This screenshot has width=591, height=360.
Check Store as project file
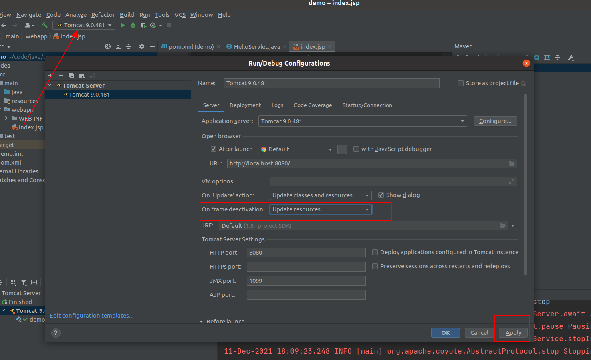tap(461, 83)
